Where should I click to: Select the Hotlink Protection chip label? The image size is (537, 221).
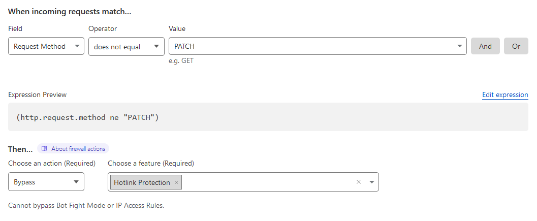coord(142,182)
